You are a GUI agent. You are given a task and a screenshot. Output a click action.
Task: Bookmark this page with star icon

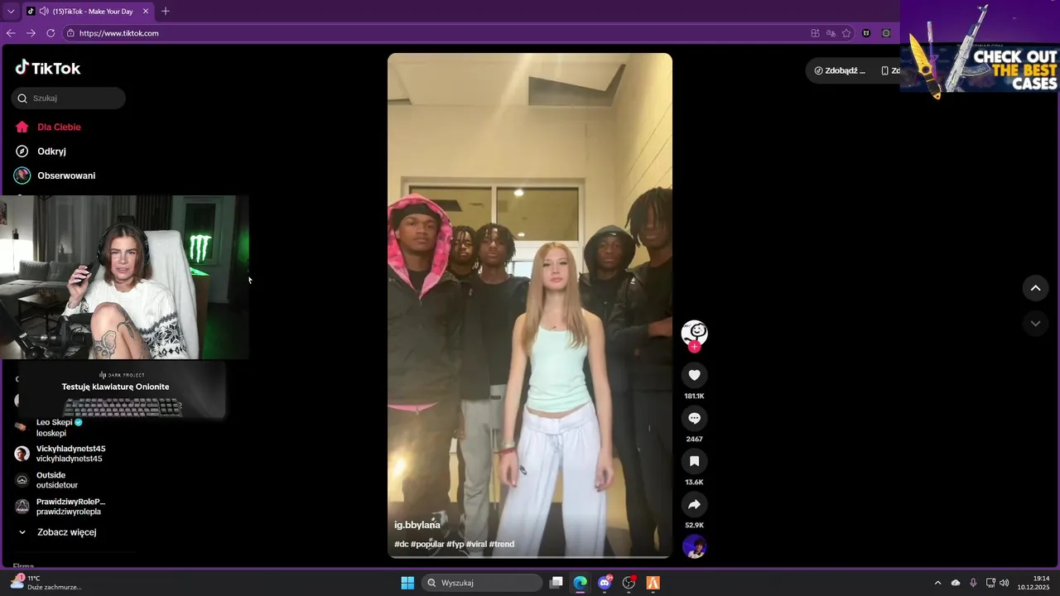tap(846, 33)
